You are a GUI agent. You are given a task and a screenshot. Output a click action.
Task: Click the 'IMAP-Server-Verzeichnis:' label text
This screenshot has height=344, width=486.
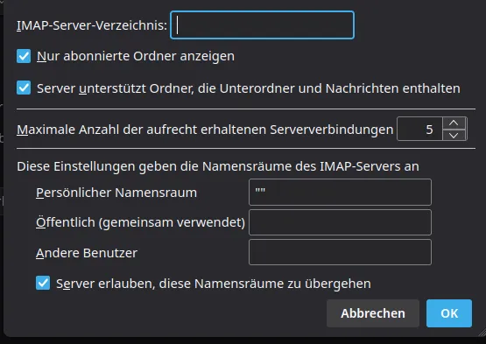pyautogui.click(x=92, y=25)
